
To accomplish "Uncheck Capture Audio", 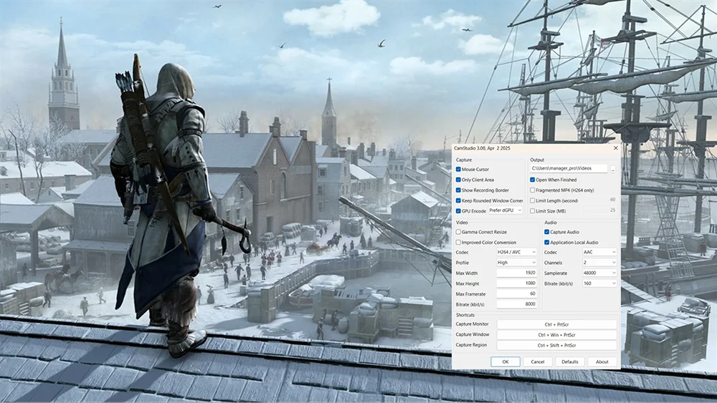I will tap(547, 232).
